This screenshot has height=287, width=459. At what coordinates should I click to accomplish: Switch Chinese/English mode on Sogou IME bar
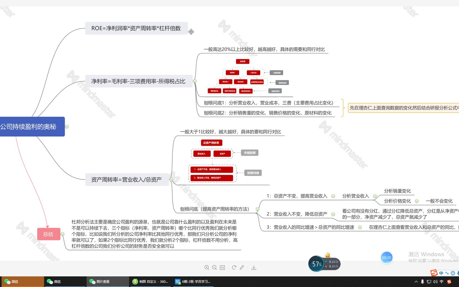pyautogui.click(x=441, y=273)
